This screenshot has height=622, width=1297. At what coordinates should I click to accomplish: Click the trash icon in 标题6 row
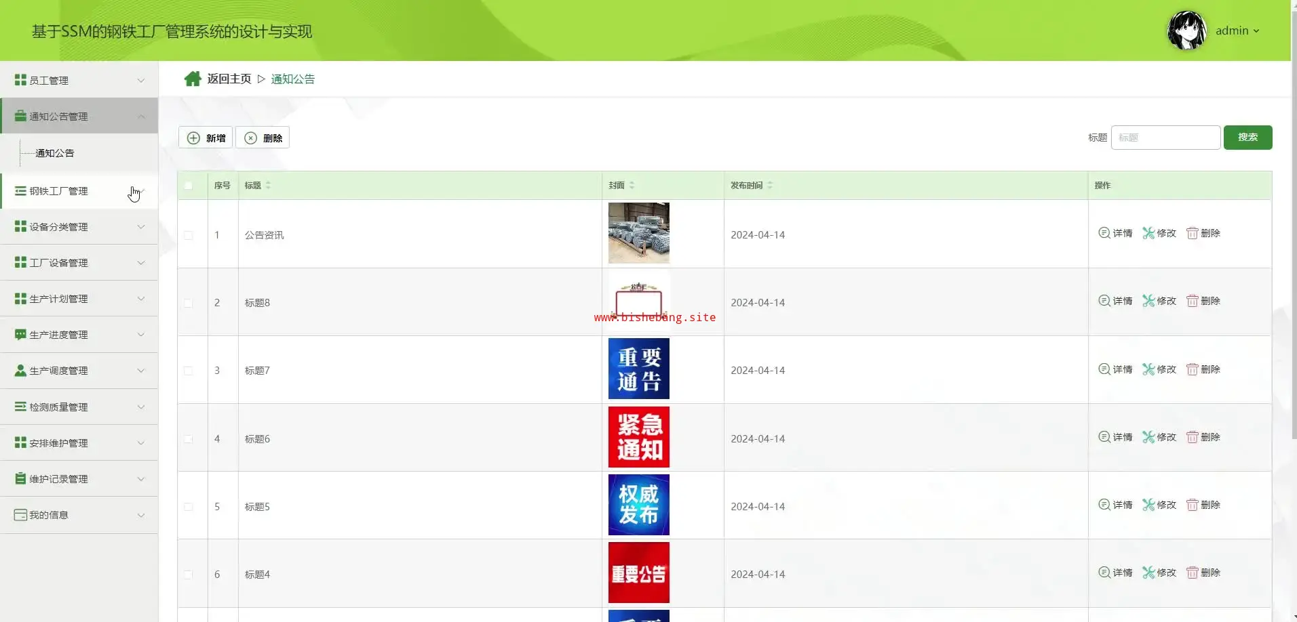1192,437
